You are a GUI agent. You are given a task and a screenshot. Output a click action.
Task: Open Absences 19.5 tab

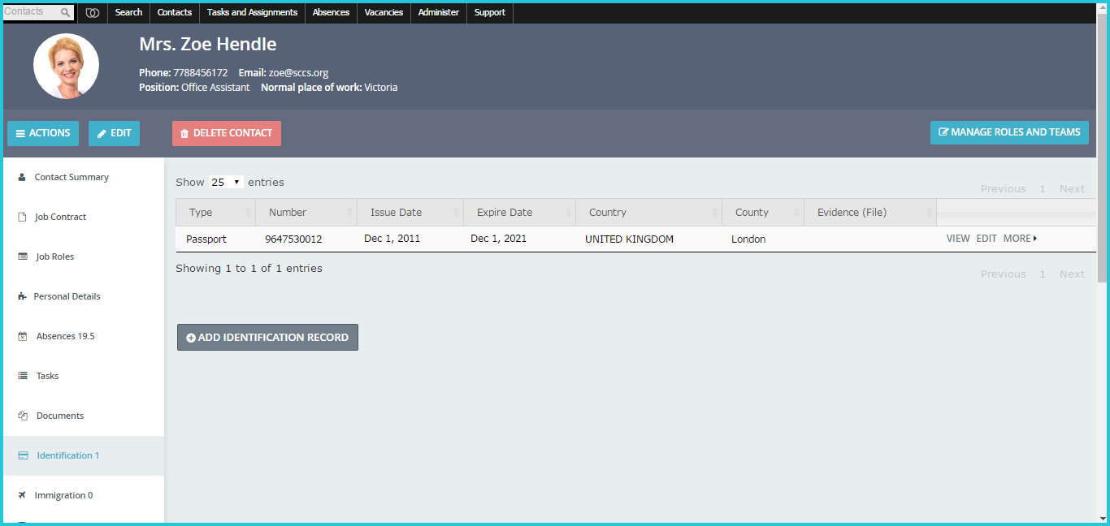coord(84,336)
